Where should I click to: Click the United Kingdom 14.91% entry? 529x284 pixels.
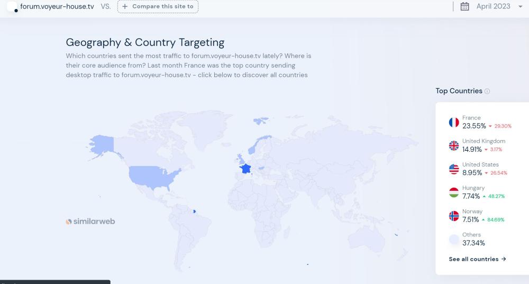472,149
